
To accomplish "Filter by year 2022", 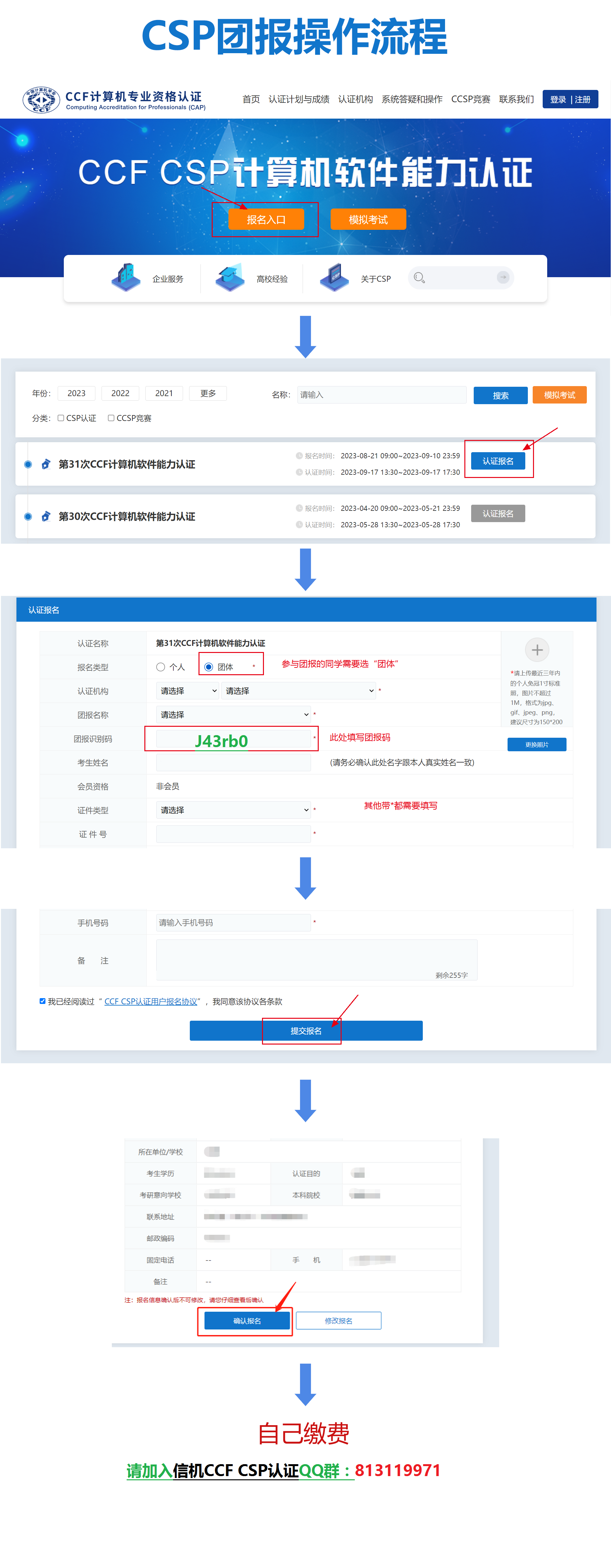I will [x=120, y=393].
